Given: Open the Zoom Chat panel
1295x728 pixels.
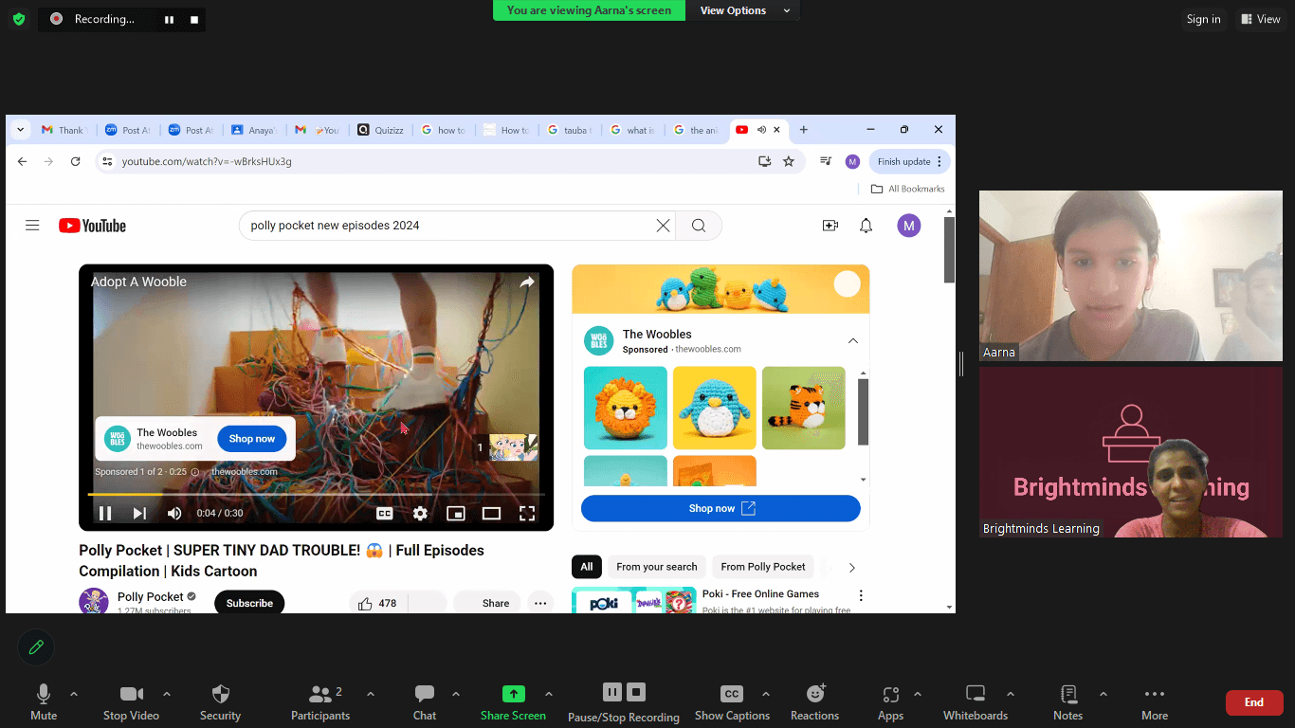Looking at the screenshot, I should click(x=425, y=701).
